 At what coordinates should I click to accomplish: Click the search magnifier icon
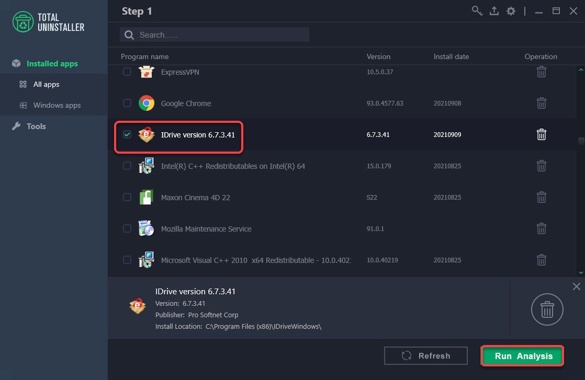[x=129, y=35]
